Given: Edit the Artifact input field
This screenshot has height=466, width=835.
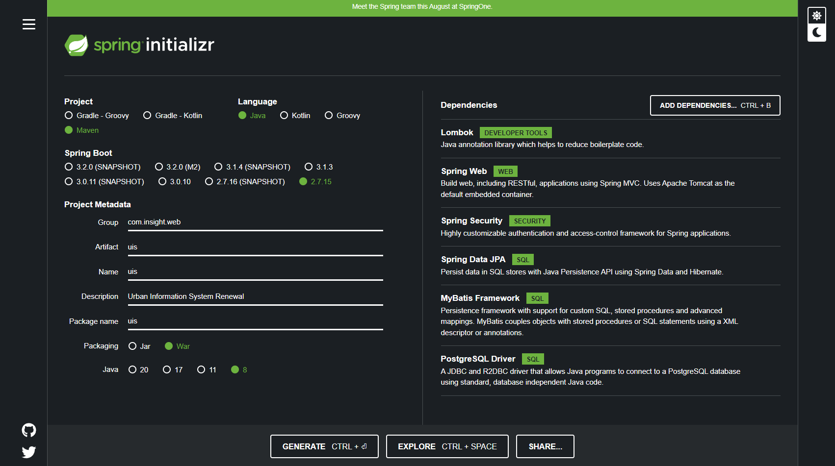Looking at the screenshot, I should pyautogui.click(x=255, y=247).
